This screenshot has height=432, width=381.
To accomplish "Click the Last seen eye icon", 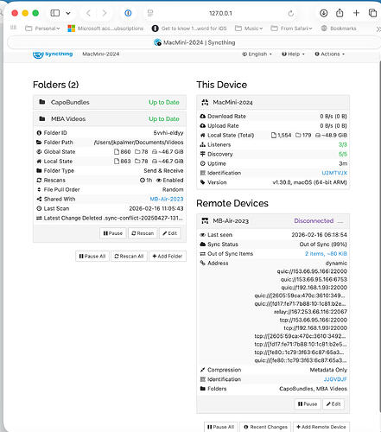I will click(203, 235).
